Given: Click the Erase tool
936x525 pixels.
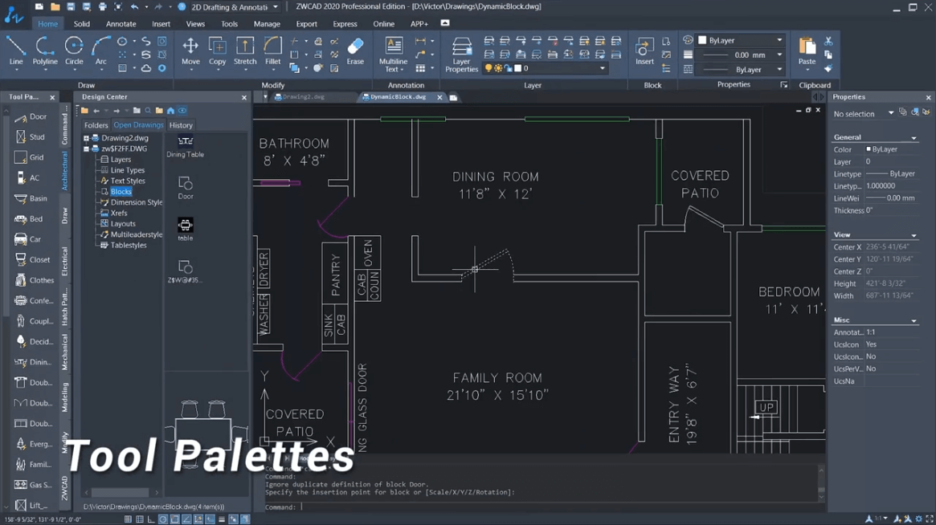Looking at the screenshot, I should [355, 51].
